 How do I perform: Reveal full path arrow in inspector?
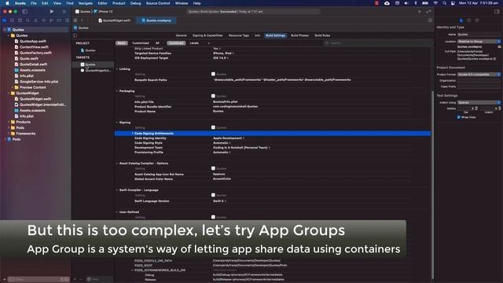495,59
